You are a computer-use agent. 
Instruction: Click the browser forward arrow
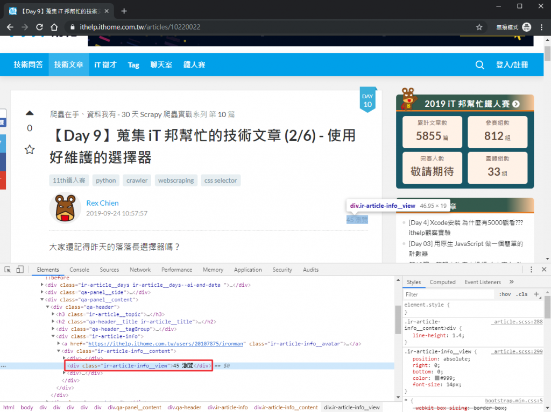pyautogui.click(x=25, y=27)
